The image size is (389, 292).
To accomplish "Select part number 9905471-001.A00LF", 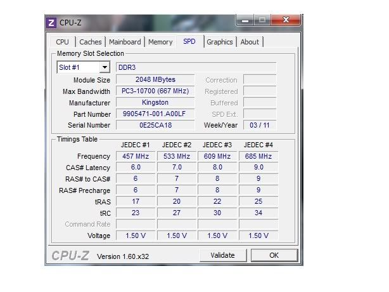I will [x=155, y=114].
